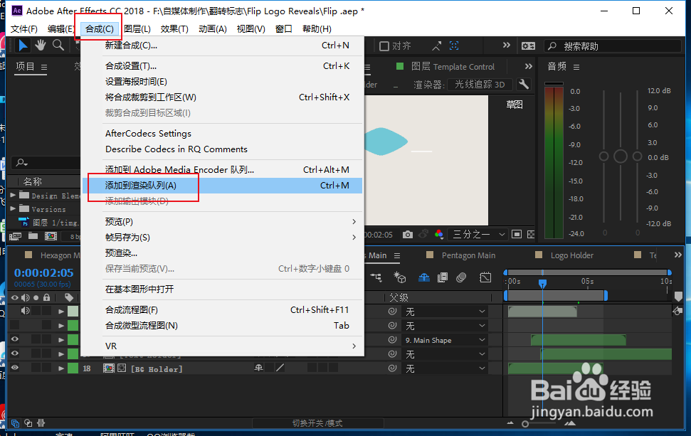The height and width of the screenshot is (436, 691).
Task: Click the snap collapse arrow icon beside 对齐
Action: point(436,46)
